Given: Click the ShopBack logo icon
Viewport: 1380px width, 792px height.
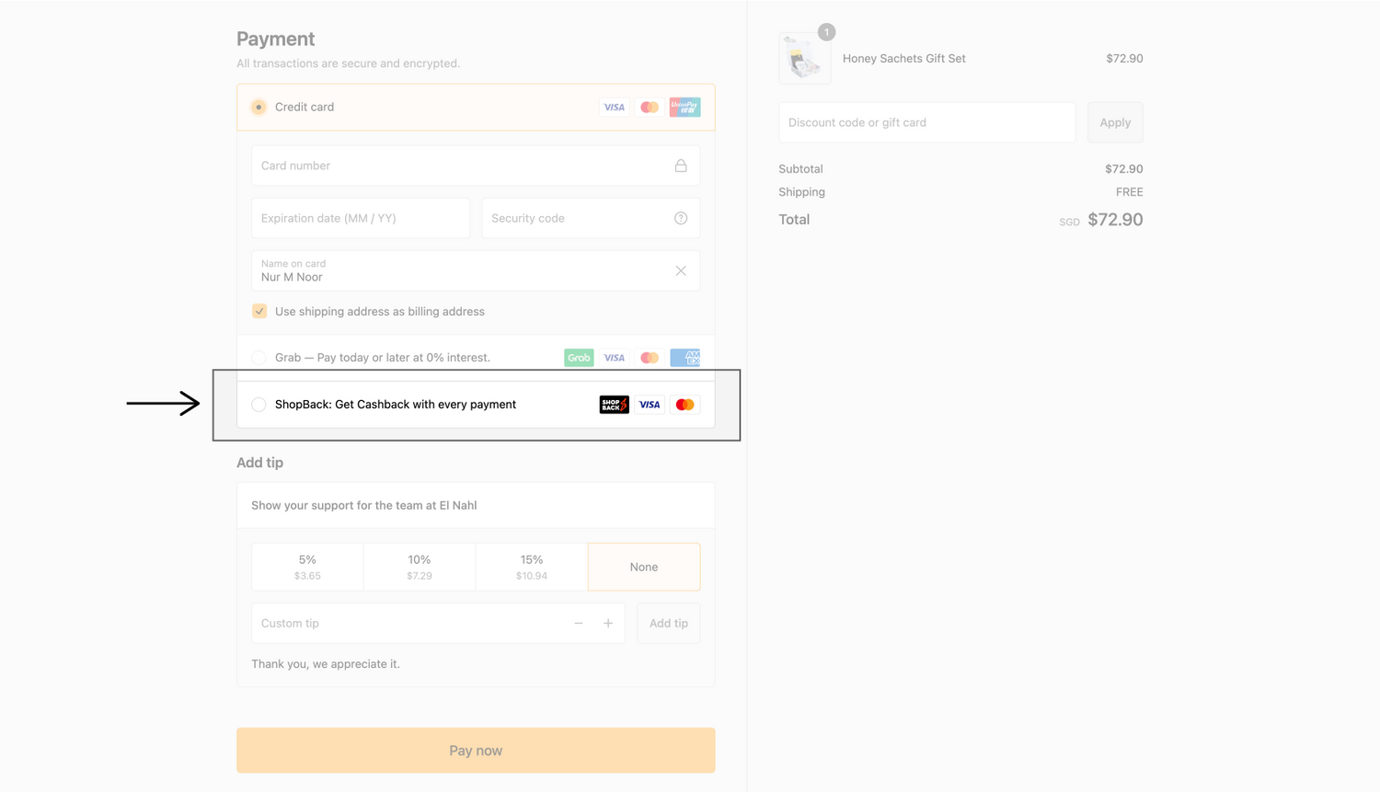Looking at the screenshot, I should 614,405.
